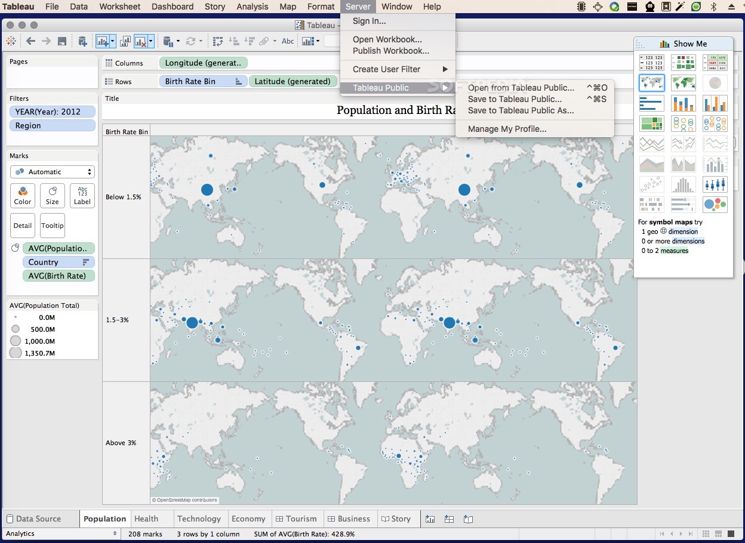Click the Label marks card button
This screenshot has width=745, height=543.
82,195
